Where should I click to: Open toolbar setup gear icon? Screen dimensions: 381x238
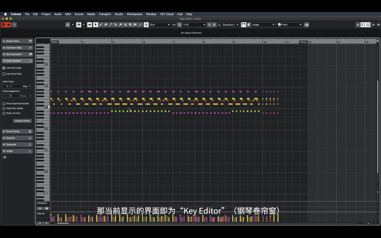tap(378, 25)
